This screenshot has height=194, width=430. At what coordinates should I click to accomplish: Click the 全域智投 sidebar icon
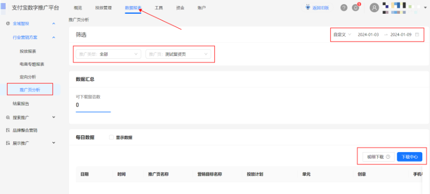pyautogui.click(x=8, y=23)
